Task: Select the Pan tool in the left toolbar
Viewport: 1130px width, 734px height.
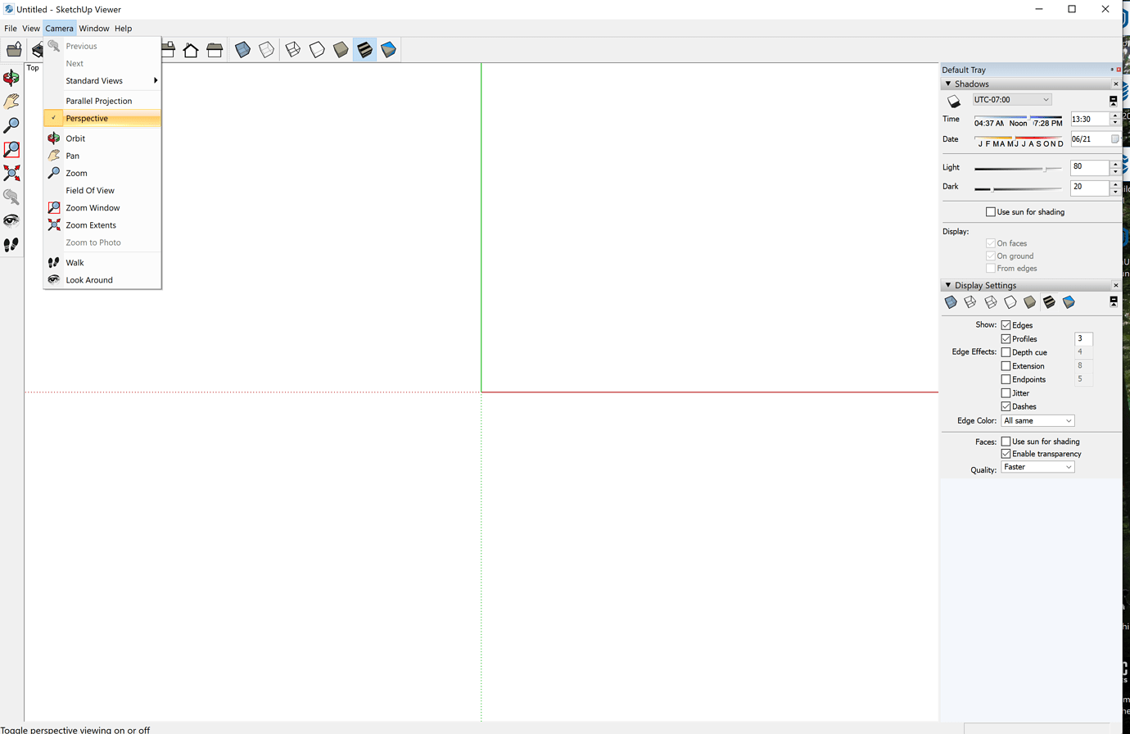Action: (11, 102)
